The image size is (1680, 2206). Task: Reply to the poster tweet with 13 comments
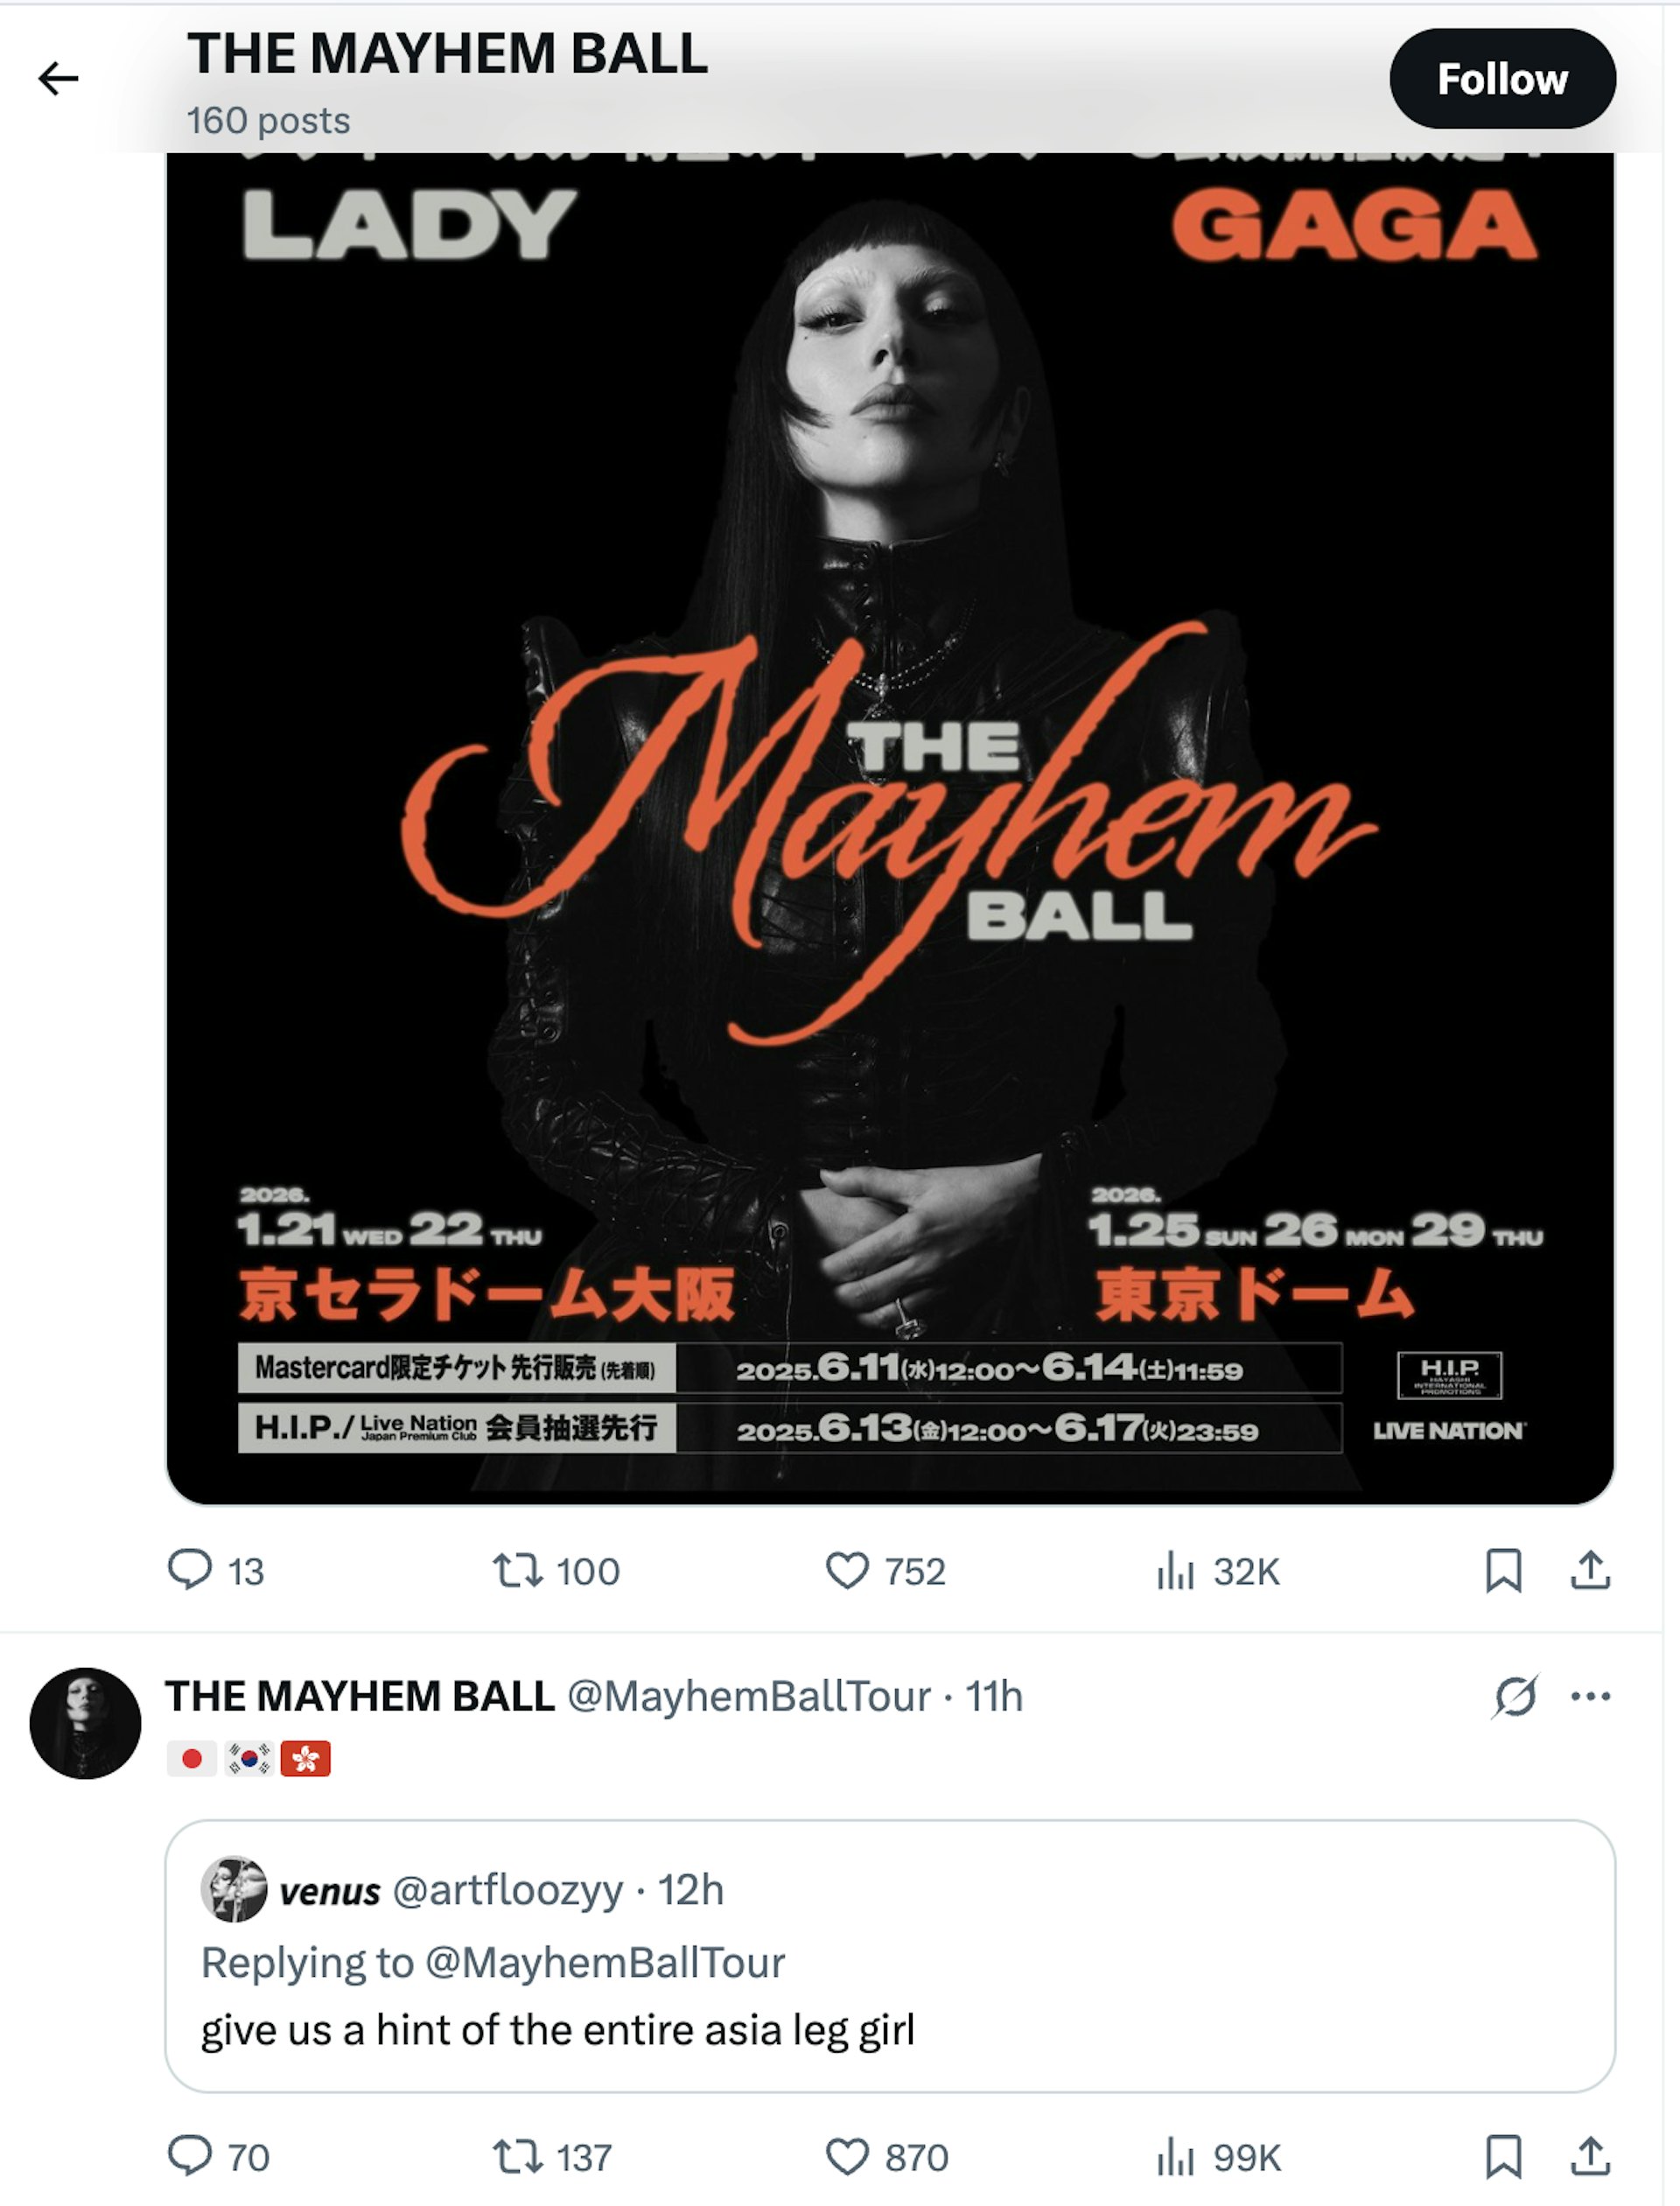(216, 1571)
